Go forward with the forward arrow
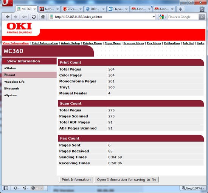Screen dimensions: 208x193 16,17
